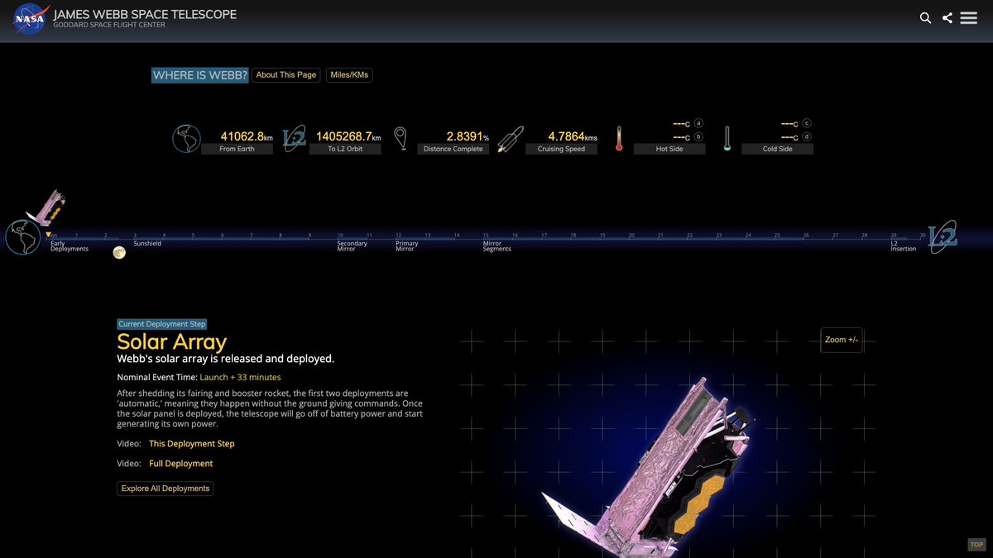Click day 20 on the timeline
Viewport: 993px width, 558px height.
[631, 236]
